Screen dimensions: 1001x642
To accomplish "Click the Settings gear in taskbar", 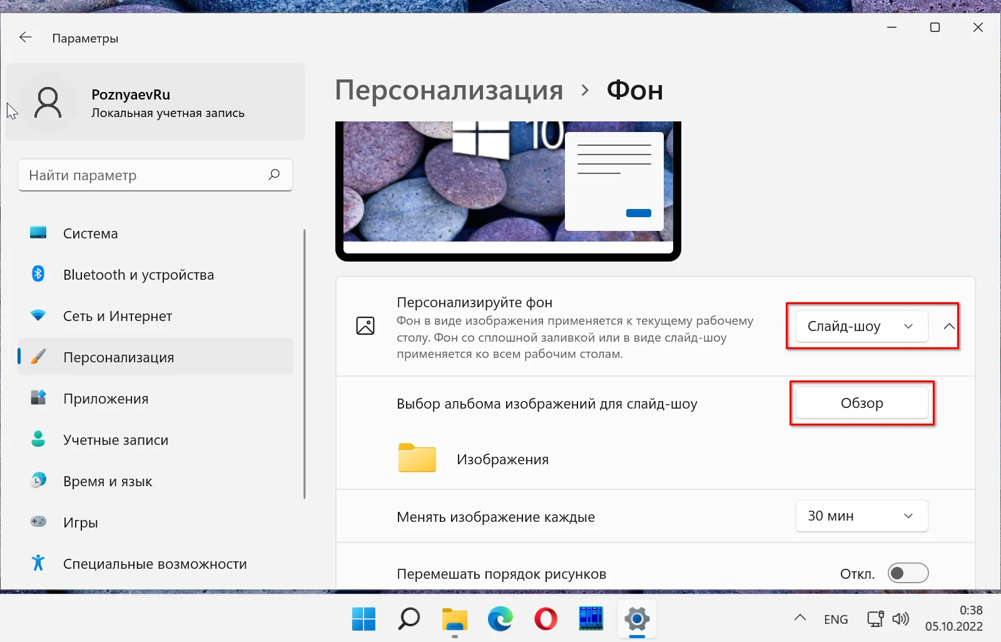I will pyautogui.click(x=637, y=619).
